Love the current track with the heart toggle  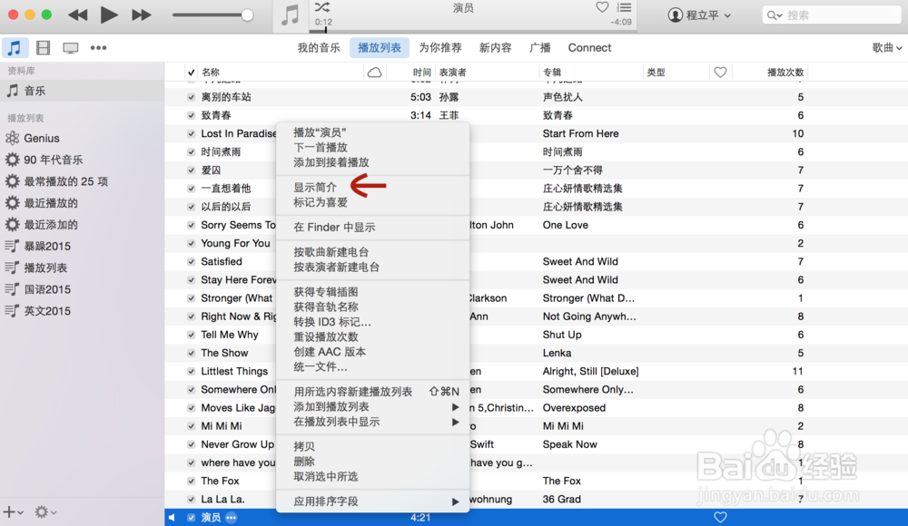click(x=601, y=6)
